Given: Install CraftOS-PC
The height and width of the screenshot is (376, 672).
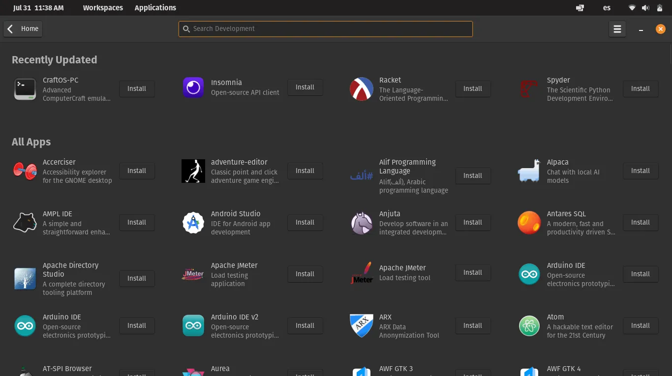Looking at the screenshot, I should point(137,89).
